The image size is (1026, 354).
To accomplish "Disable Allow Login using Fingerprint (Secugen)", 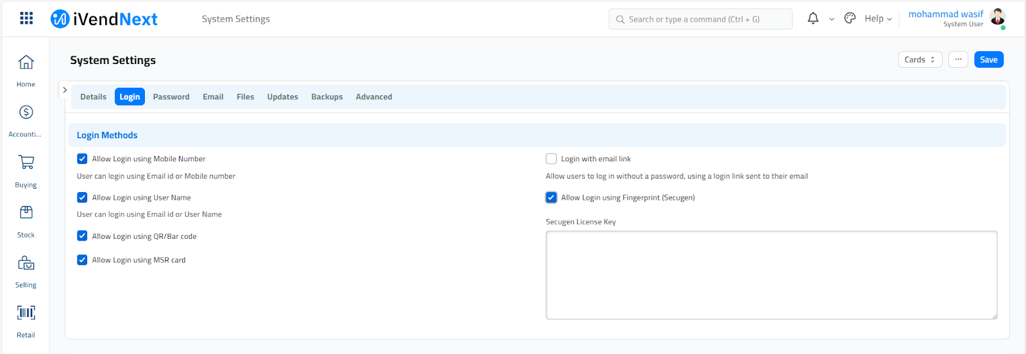I will pyautogui.click(x=551, y=198).
